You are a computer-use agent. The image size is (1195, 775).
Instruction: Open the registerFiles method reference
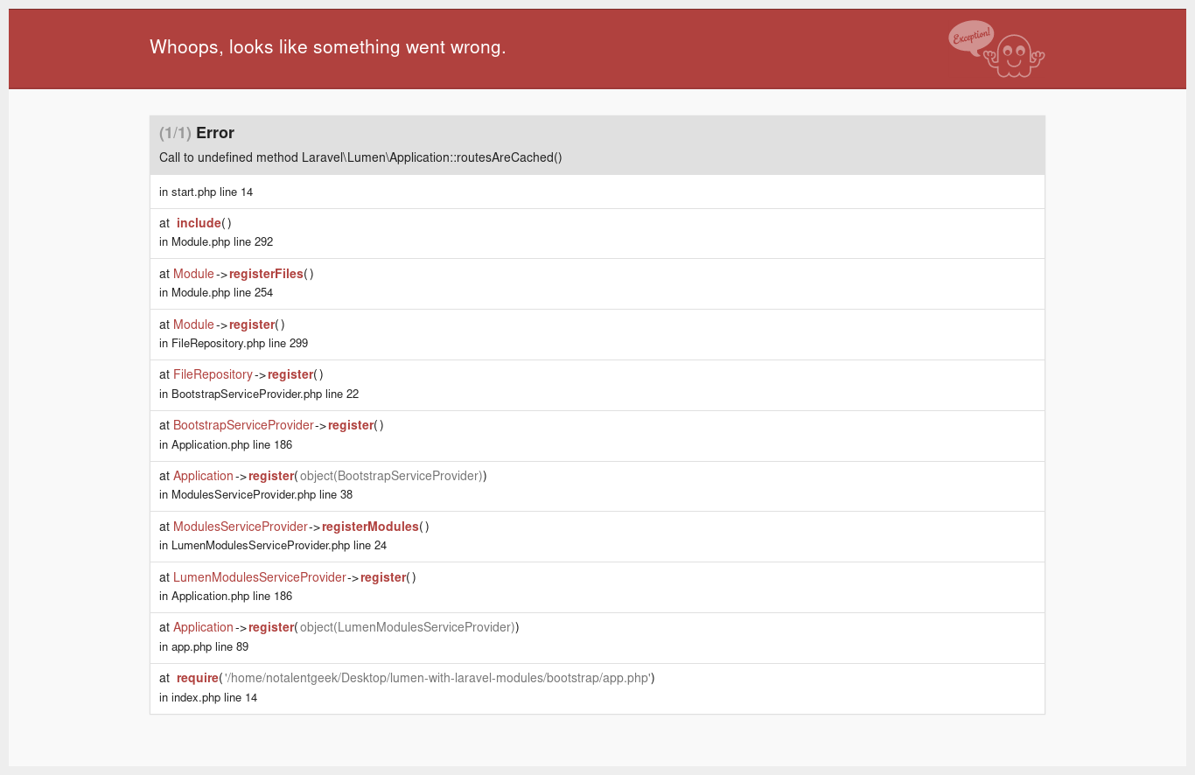[267, 274]
